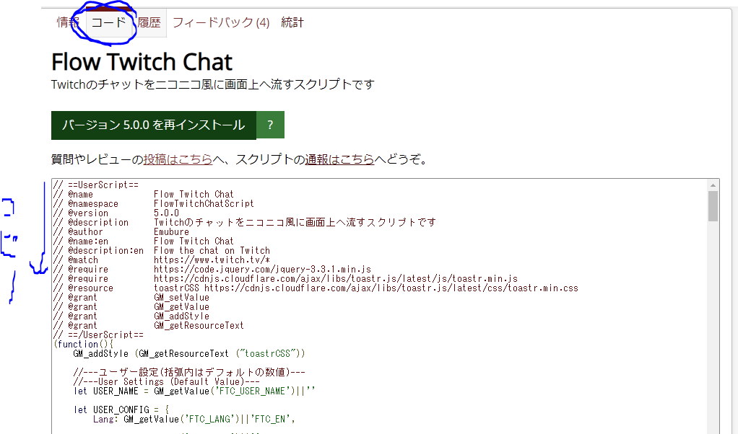Screen dimensions: 738x434
Task: Click the '@version 5.0.0' line
Action: pyautogui.click(x=116, y=213)
